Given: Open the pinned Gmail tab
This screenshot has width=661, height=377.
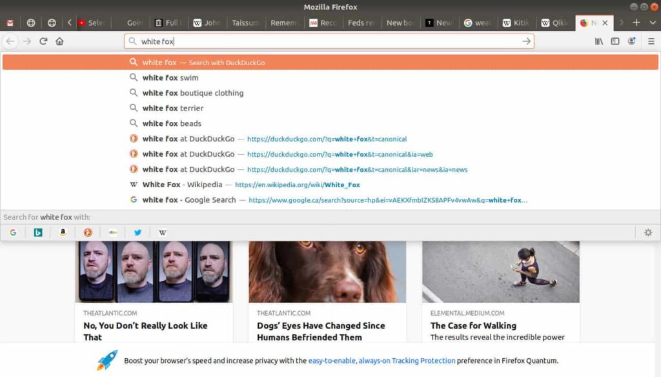Looking at the screenshot, I should (x=10, y=23).
